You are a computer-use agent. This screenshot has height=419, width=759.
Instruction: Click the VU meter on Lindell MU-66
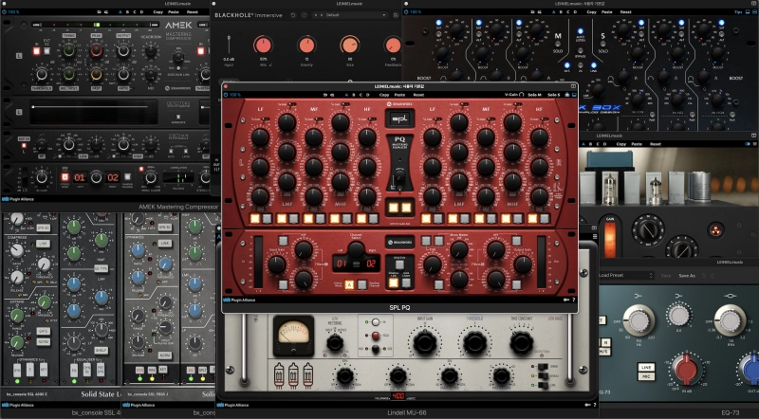tap(294, 336)
